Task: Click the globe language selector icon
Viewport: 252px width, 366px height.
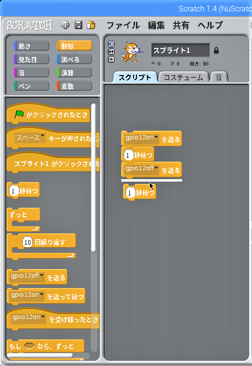Action: coord(65,25)
